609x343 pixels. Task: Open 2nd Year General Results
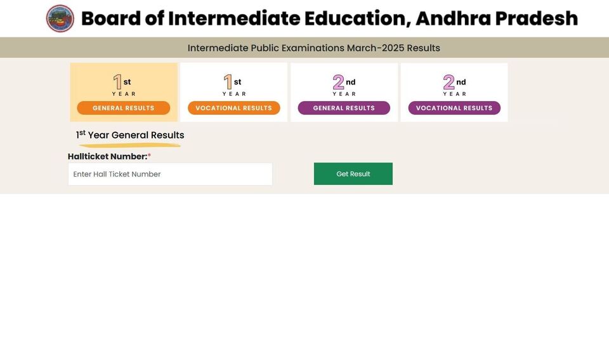point(344,108)
